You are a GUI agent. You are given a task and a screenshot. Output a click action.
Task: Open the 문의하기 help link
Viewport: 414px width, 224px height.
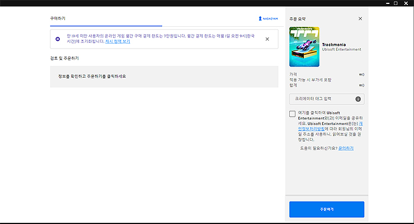pyautogui.click(x=346, y=148)
